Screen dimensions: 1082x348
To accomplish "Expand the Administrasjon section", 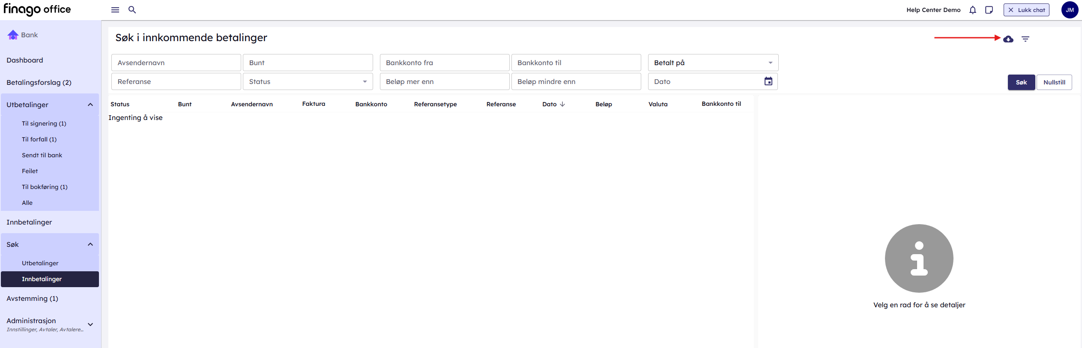I will tap(90, 324).
